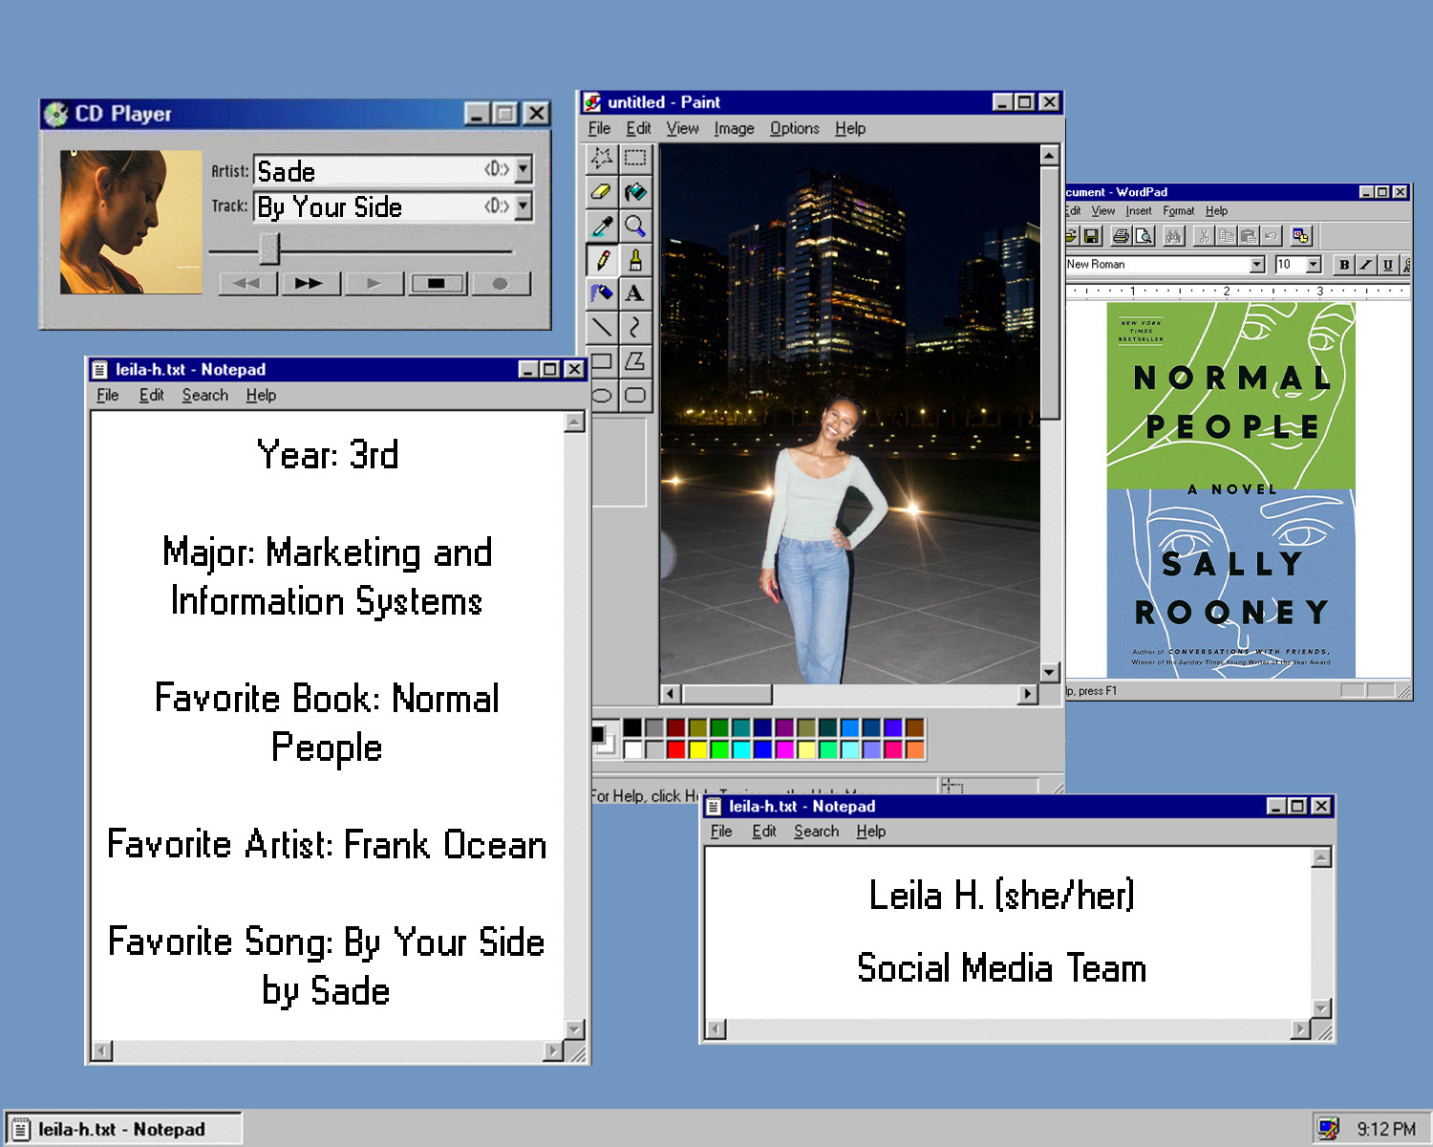Toggle Underline formatting in WordPad

[1388, 265]
